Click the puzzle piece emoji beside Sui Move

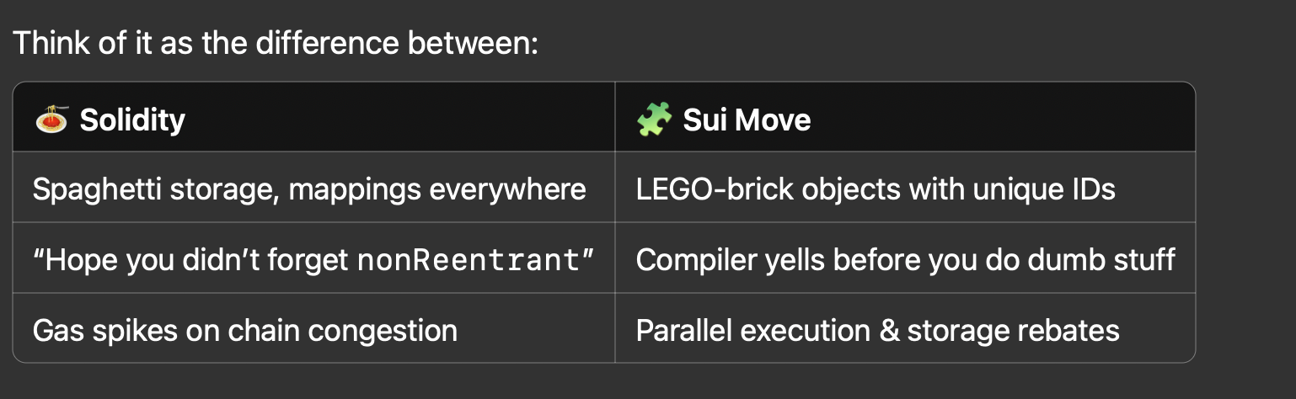tap(654, 120)
